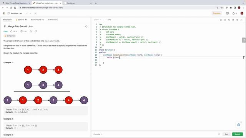The image size is (246, 138).
Task: Toggle editor fullscreen mode
Action: coord(241,20)
